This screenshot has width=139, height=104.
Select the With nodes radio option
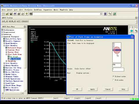[x=114, y=80]
